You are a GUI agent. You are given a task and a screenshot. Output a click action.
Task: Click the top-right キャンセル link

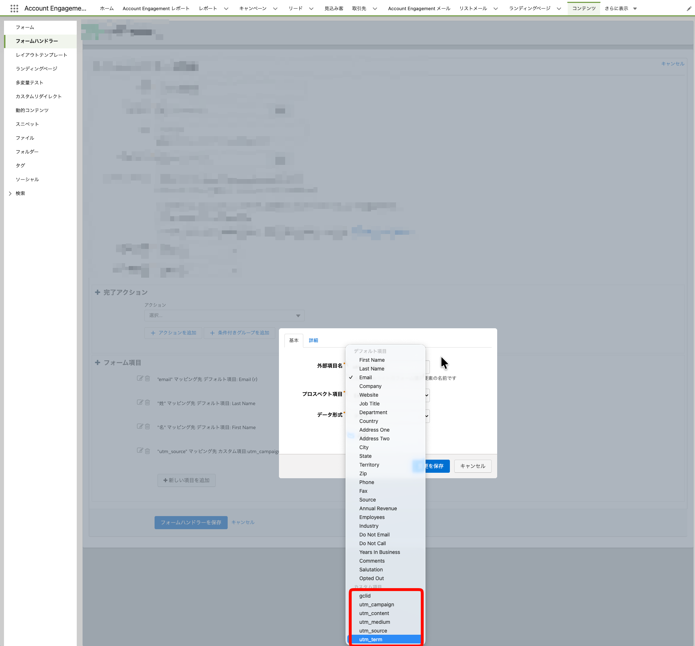tap(673, 64)
